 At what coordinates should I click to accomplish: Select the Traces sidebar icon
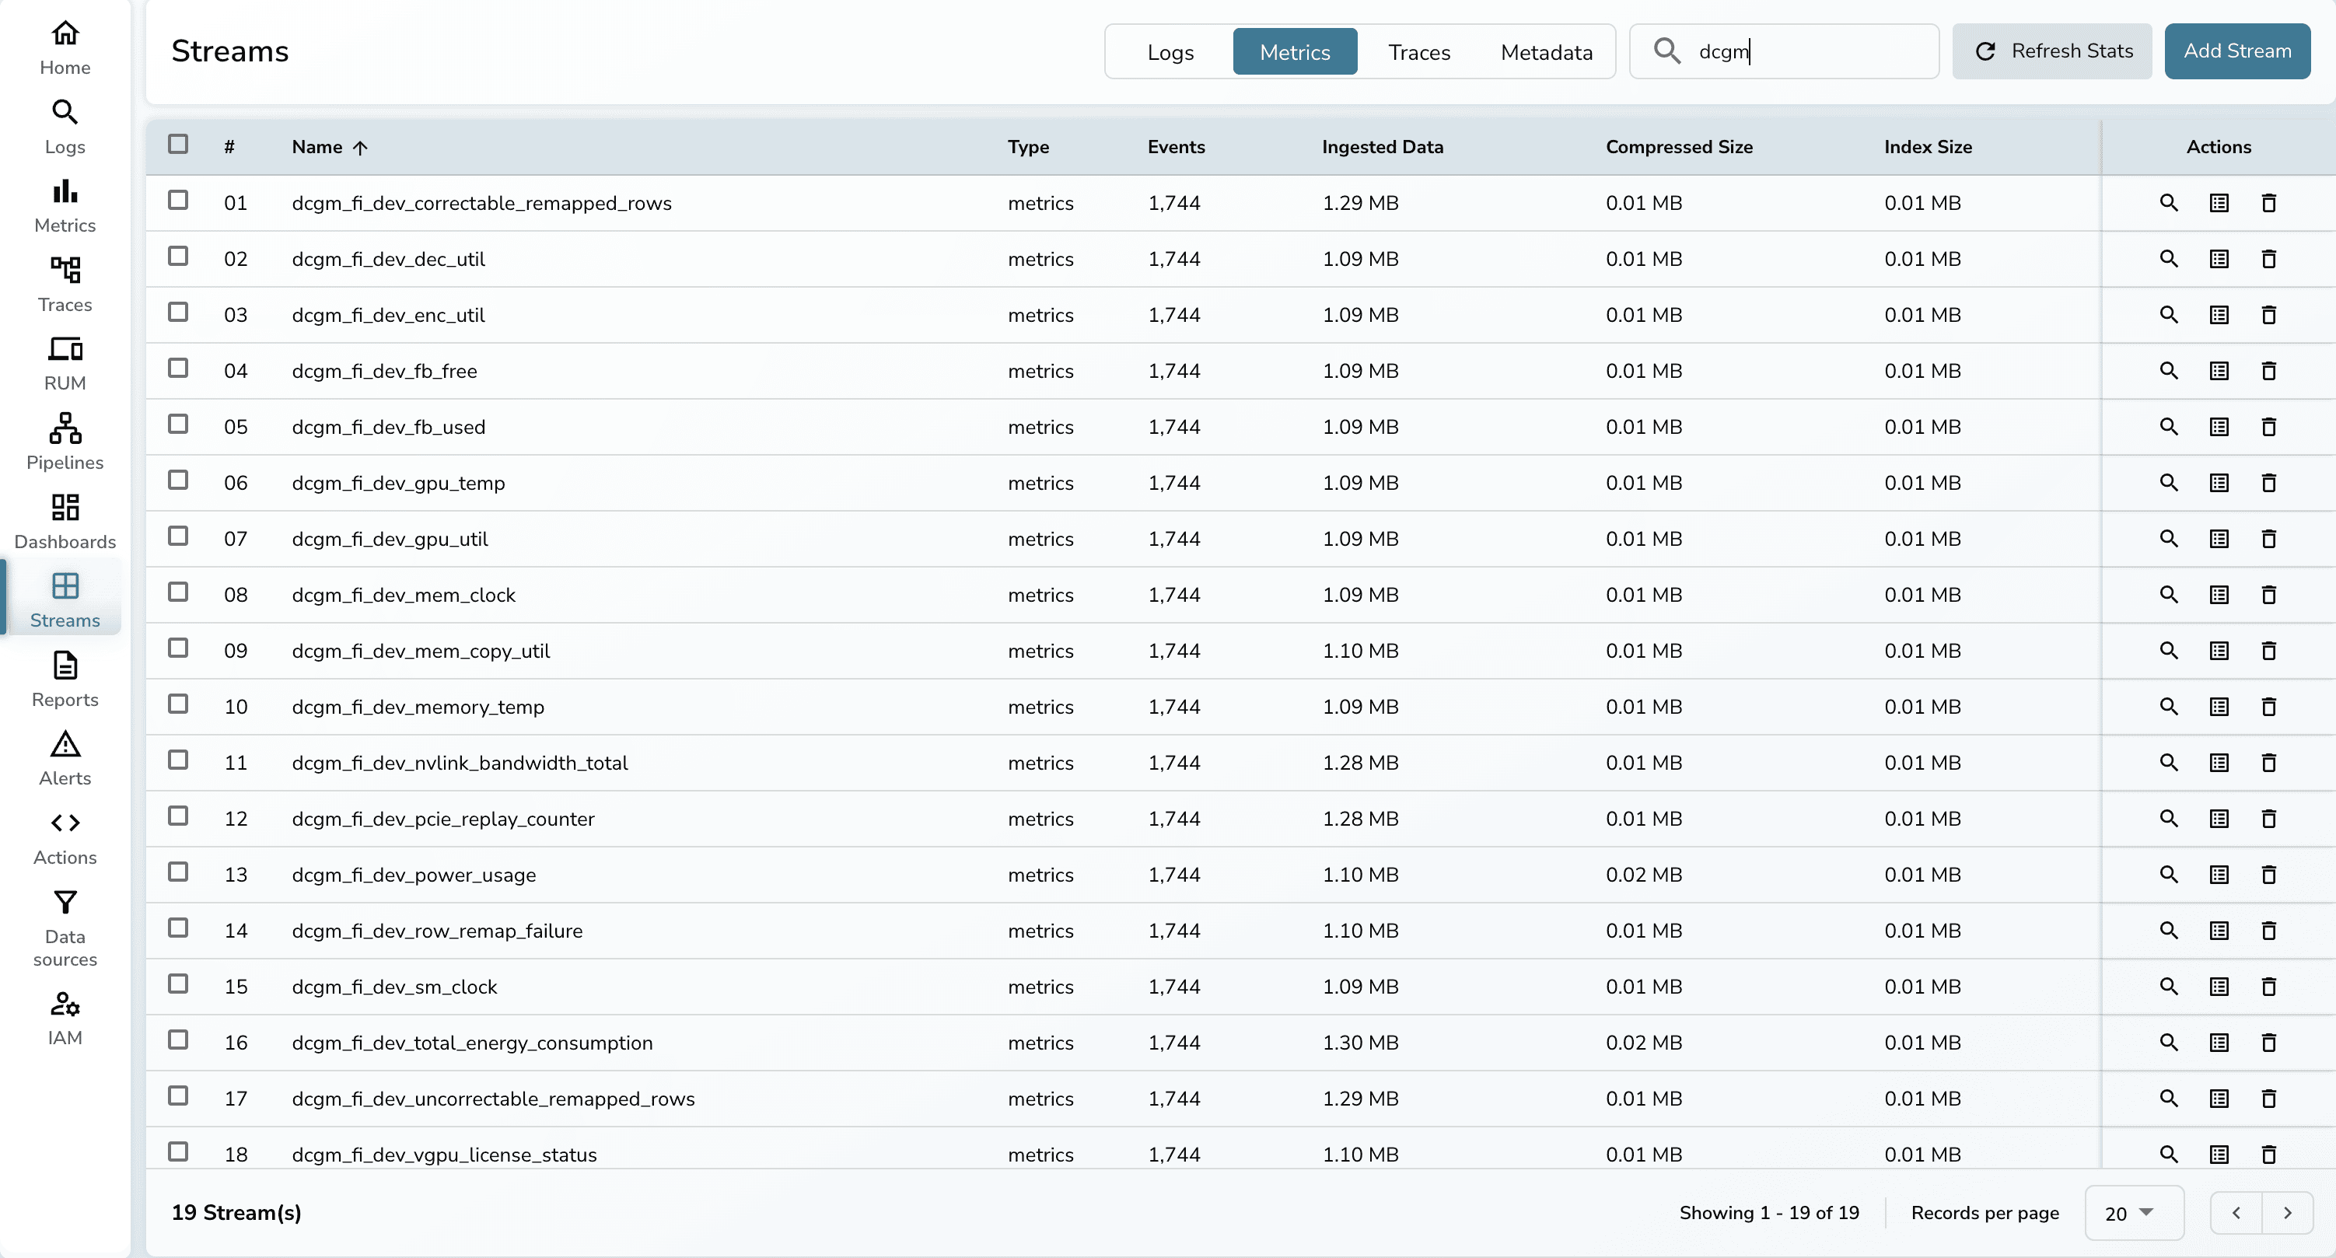coord(65,282)
